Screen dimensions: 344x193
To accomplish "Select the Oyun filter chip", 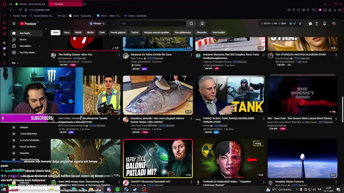I will 67,32.
